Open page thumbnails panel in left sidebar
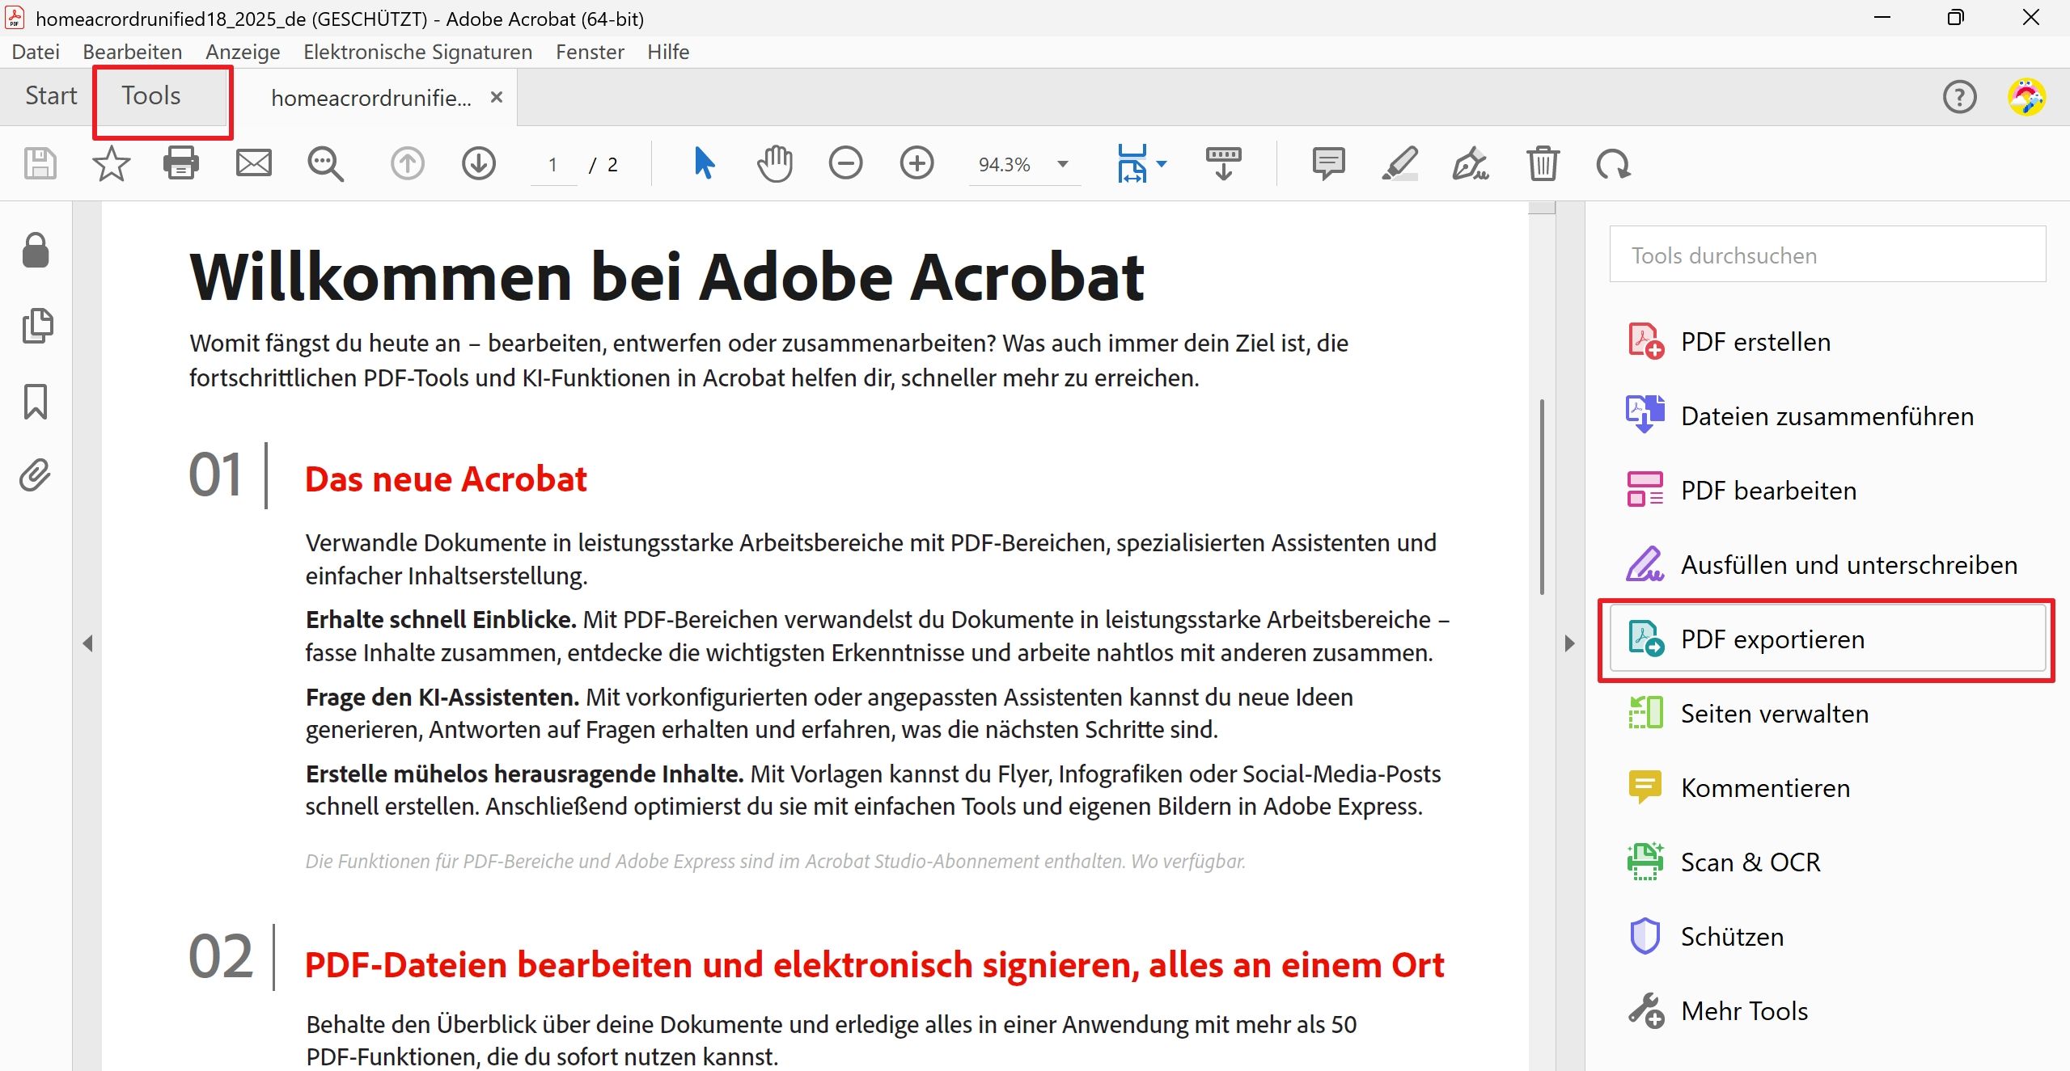The image size is (2070, 1071). pyautogui.click(x=37, y=325)
